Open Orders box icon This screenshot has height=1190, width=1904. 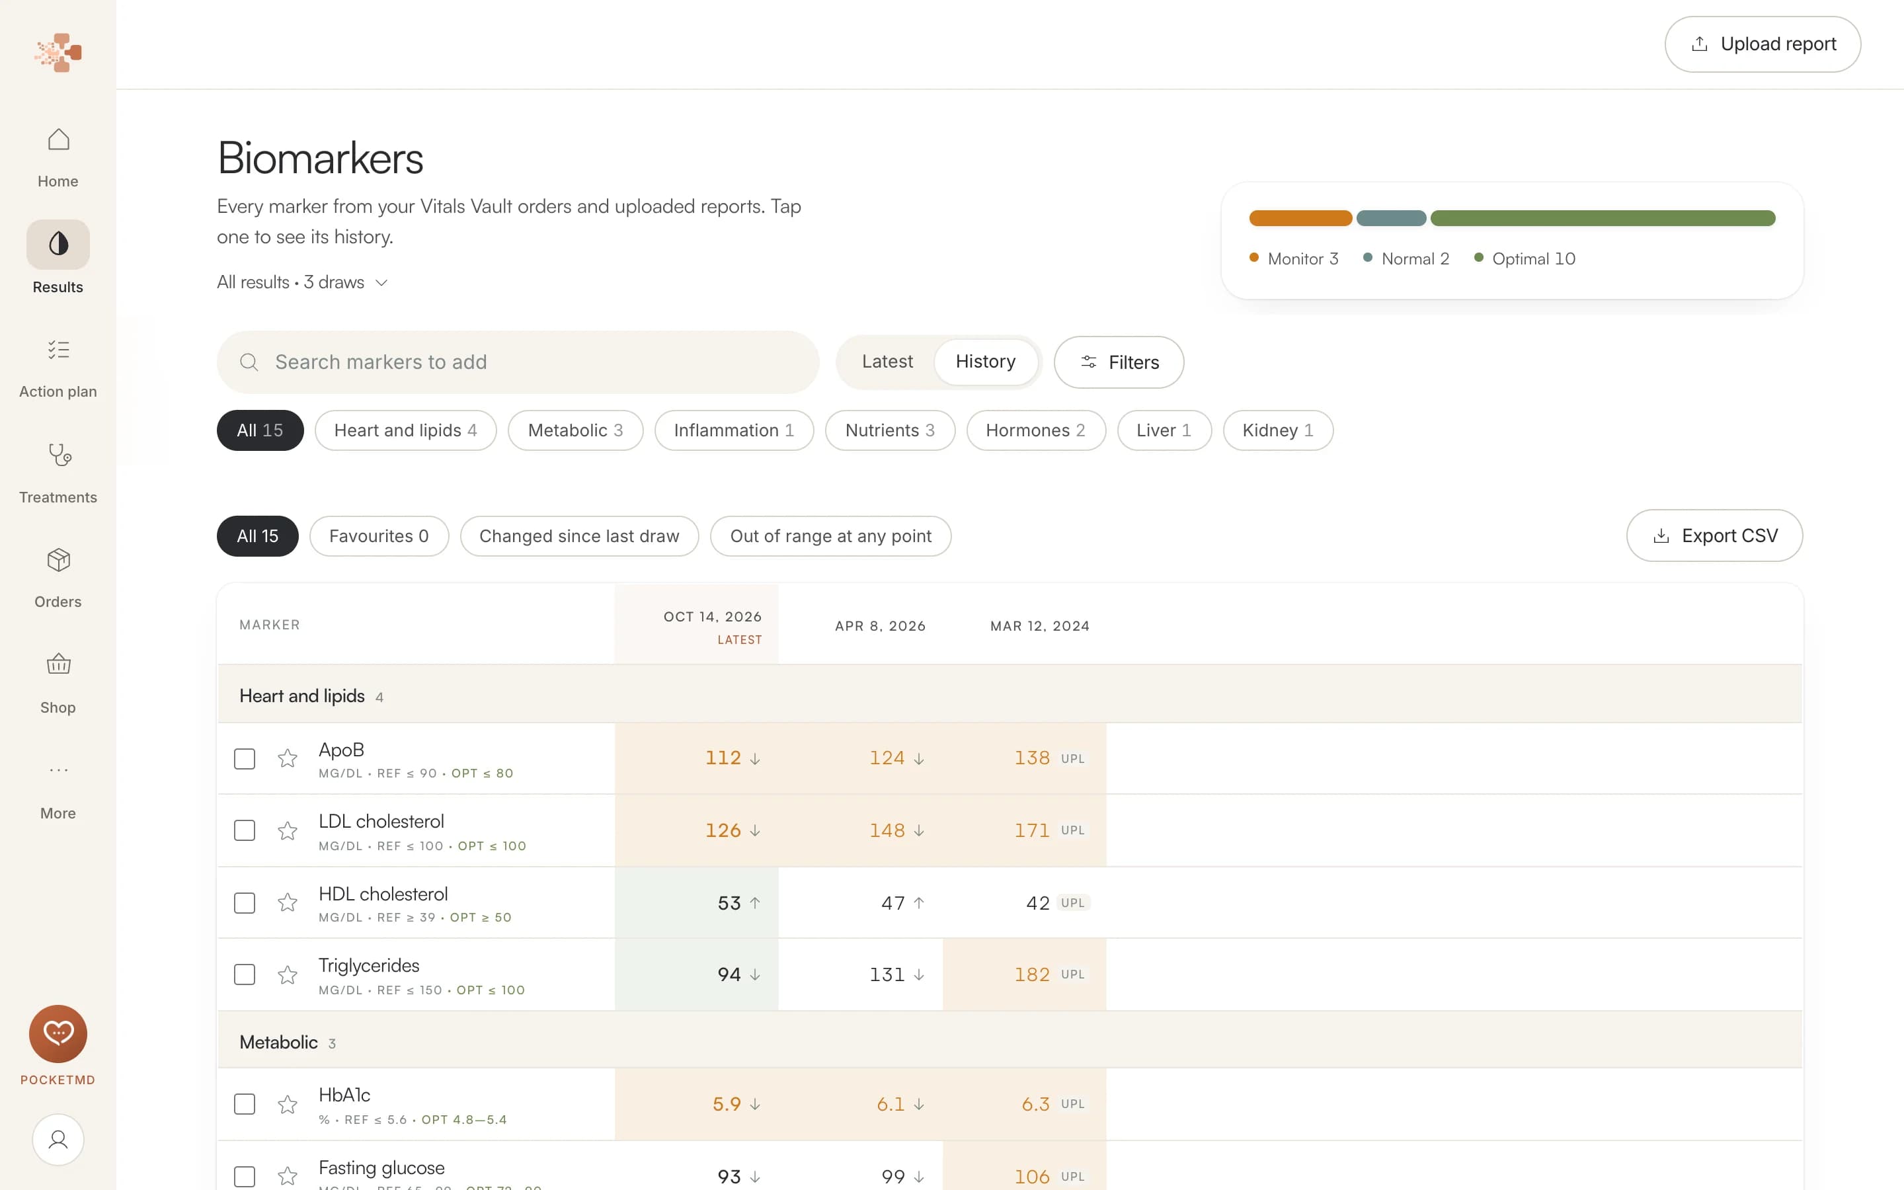(x=58, y=559)
